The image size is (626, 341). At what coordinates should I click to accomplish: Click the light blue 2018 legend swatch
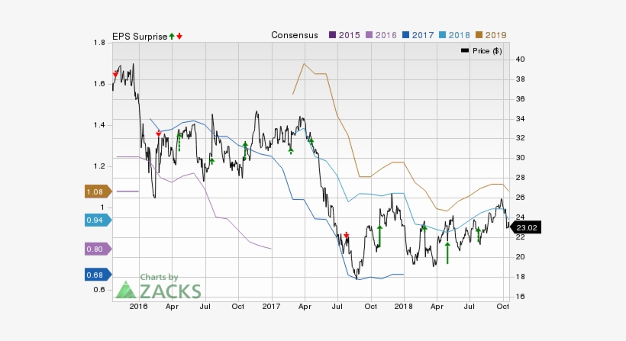pos(442,35)
